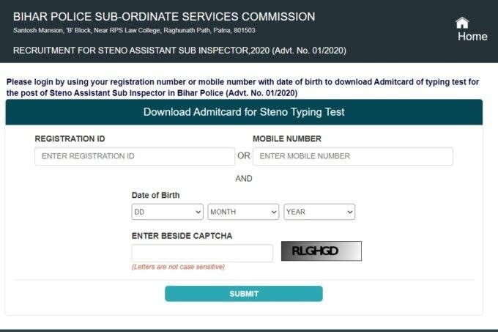Click the DD dropdown chevron arrow
This screenshot has height=332, width=498.
(x=198, y=213)
